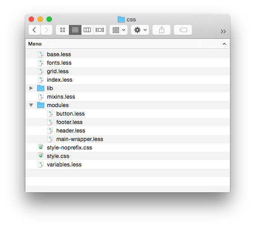Go back to previous folder
This screenshot has width=255, height=228.
pos(34,30)
